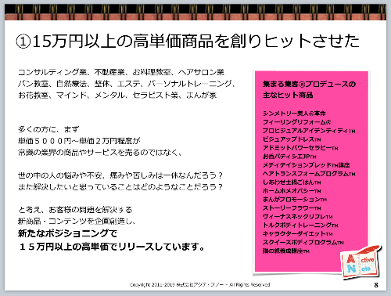The image size is (391, 296).
Task: Click the pink box heading '集まる集客®プロデュースの'
Action: (x=309, y=84)
